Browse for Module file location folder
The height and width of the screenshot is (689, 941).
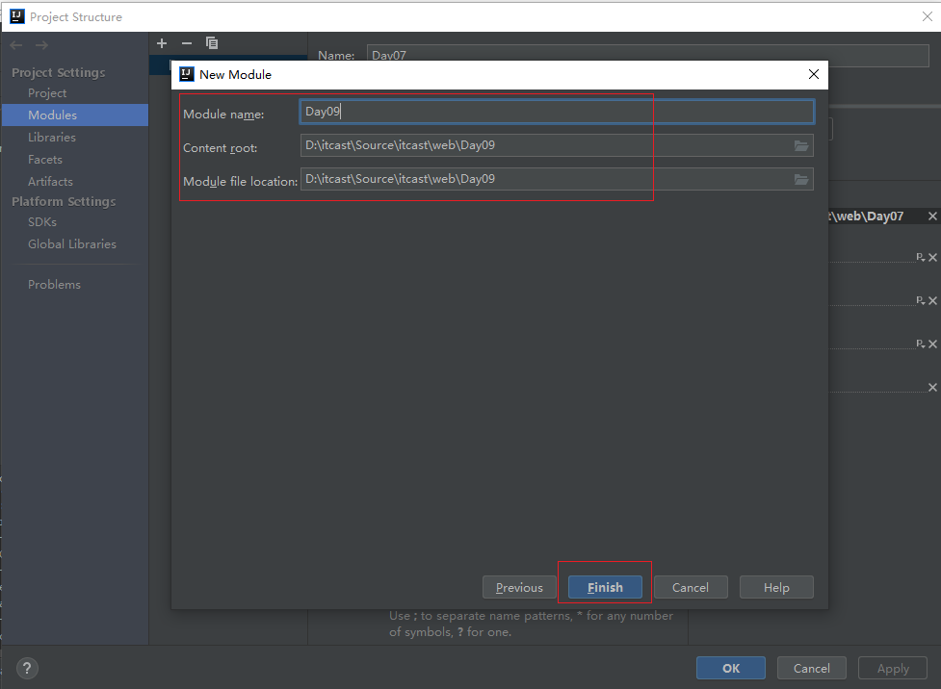pyautogui.click(x=800, y=180)
